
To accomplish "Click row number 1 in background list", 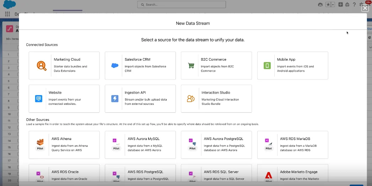I will (x=9, y=55).
